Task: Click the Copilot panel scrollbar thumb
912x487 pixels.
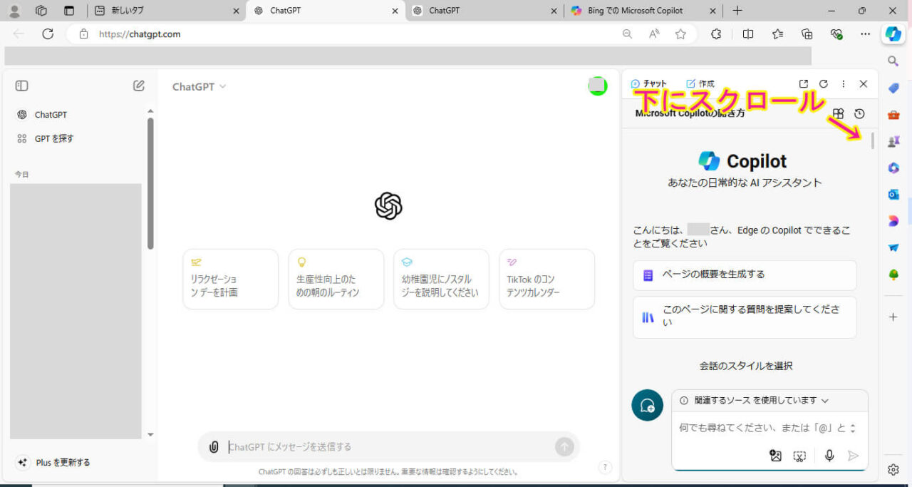Action: 873,140
